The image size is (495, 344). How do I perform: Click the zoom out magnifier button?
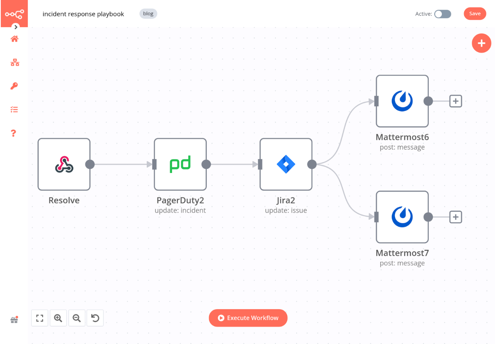click(77, 318)
